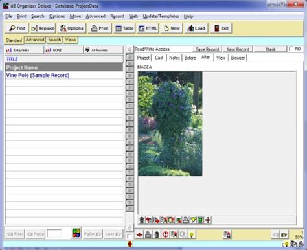The image size is (307, 250).
Task: Click trash can in bottom record toolbar
Action: (157, 234)
